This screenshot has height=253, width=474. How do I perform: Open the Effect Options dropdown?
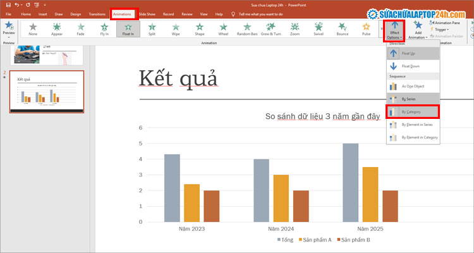394,30
